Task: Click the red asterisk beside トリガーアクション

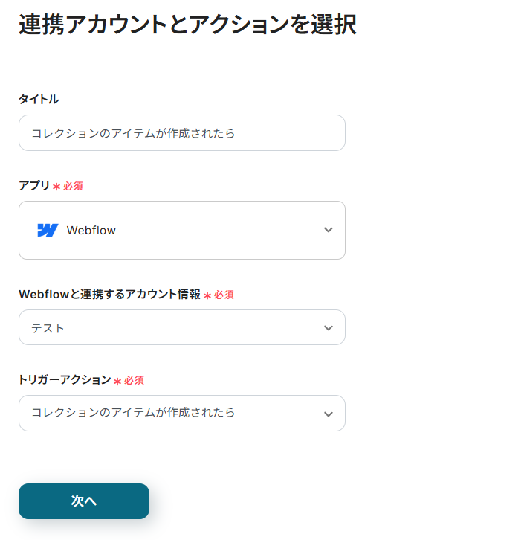Action: (x=117, y=381)
